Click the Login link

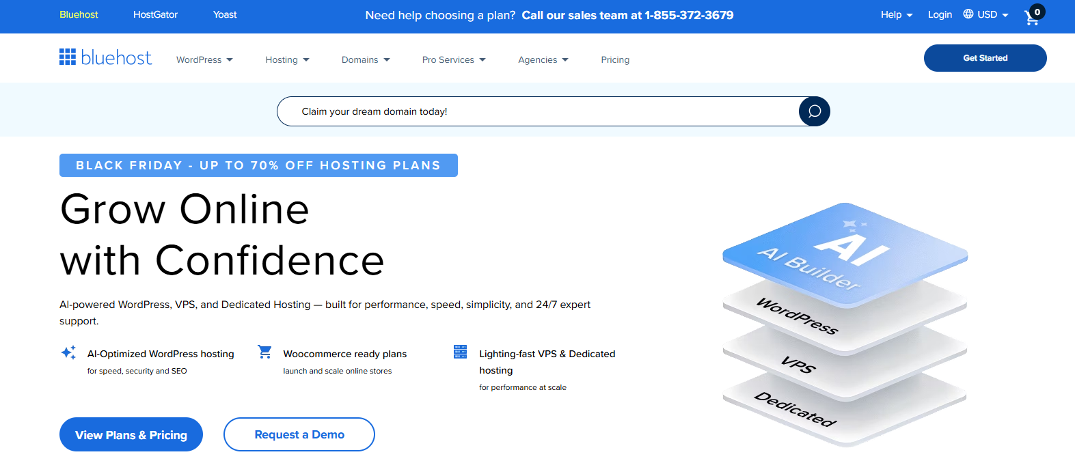(x=940, y=14)
